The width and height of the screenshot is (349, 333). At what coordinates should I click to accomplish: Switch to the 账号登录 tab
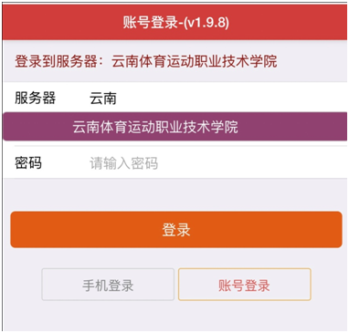(245, 285)
